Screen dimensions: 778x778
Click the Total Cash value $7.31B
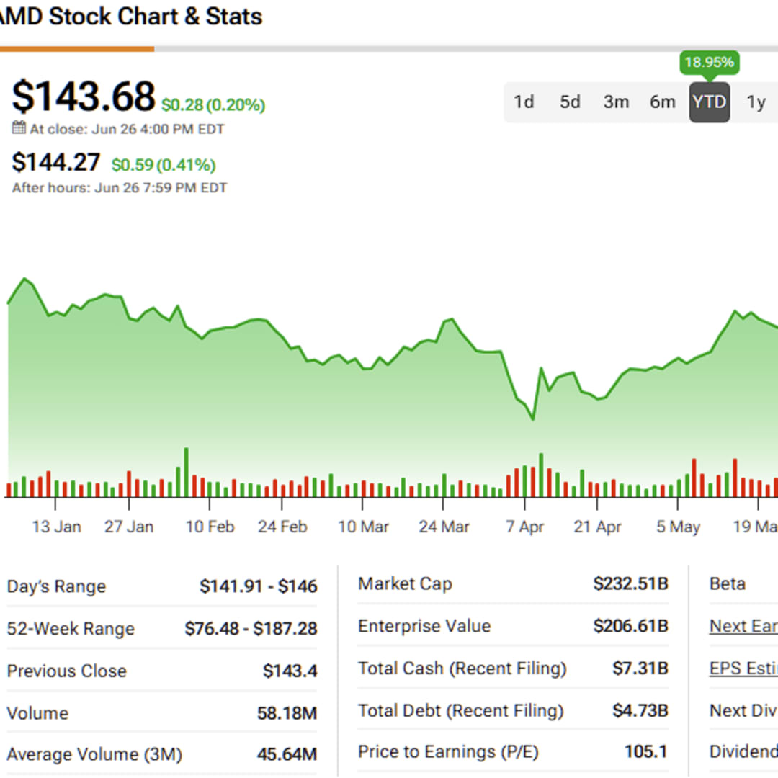[x=640, y=669]
